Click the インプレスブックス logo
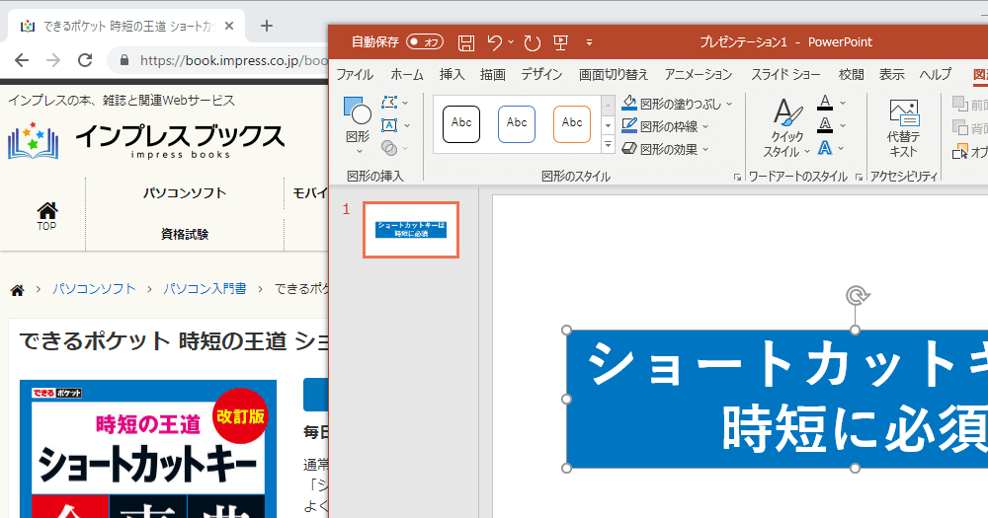The height and width of the screenshot is (518, 988). tap(146, 141)
